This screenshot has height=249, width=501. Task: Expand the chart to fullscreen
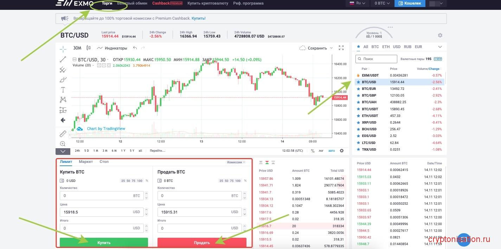coord(340,48)
